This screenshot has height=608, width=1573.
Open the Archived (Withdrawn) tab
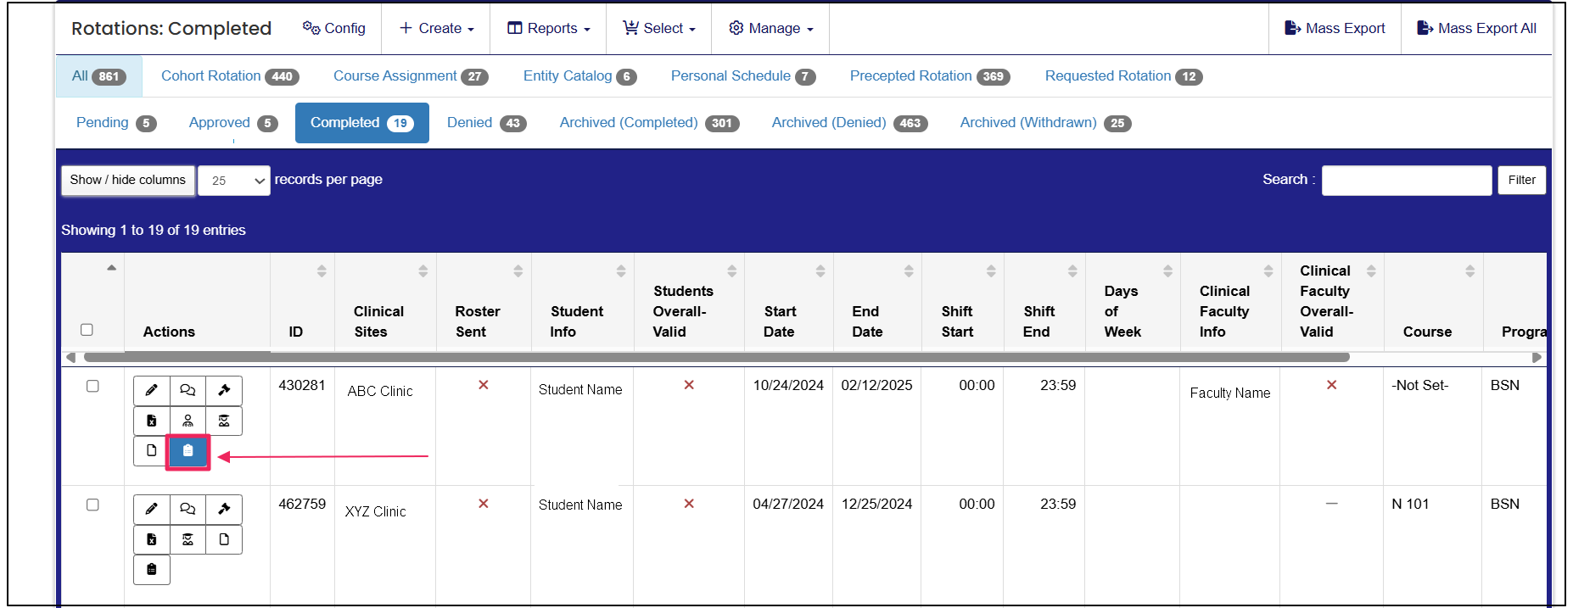coord(1045,123)
